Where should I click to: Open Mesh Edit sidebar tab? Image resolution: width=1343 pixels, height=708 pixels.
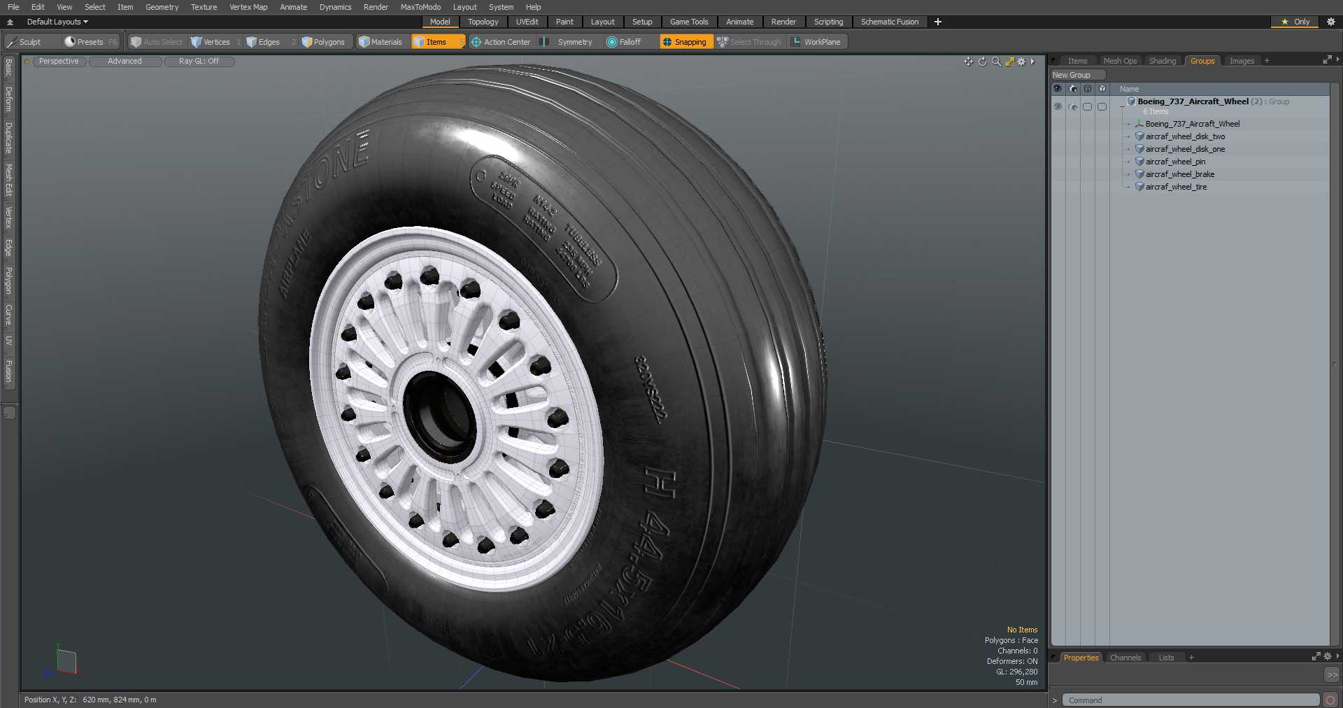(x=9, y=180)
